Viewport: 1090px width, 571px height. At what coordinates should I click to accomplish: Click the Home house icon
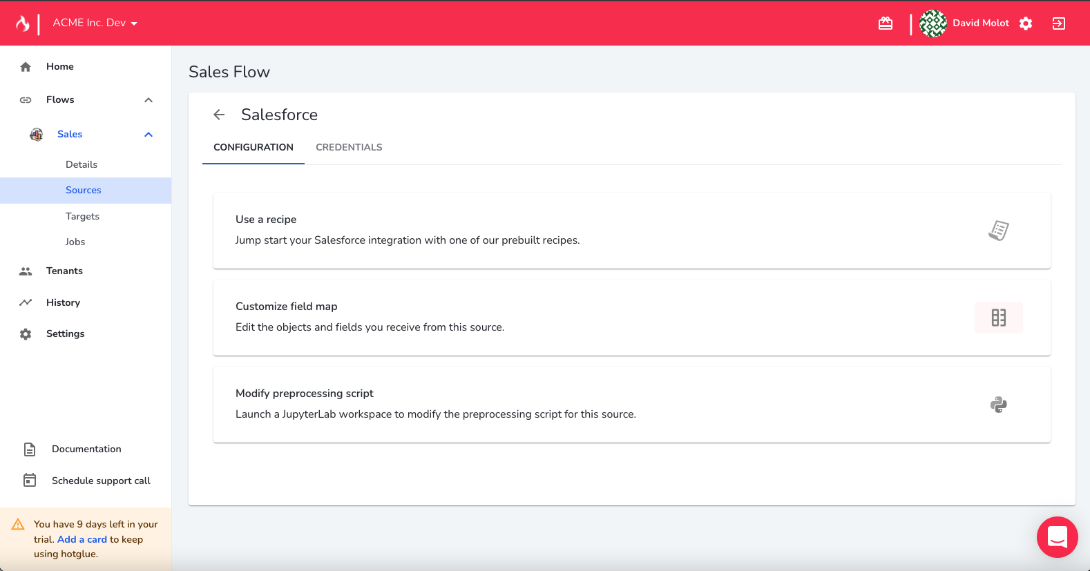click(26, 67)
